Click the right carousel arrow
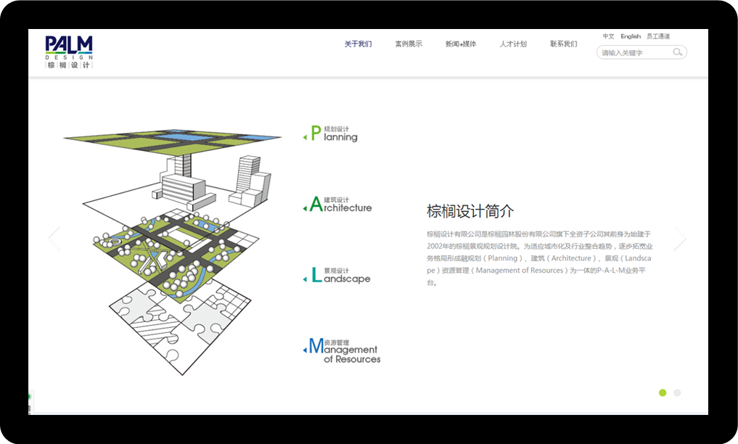 click(681, 237)
